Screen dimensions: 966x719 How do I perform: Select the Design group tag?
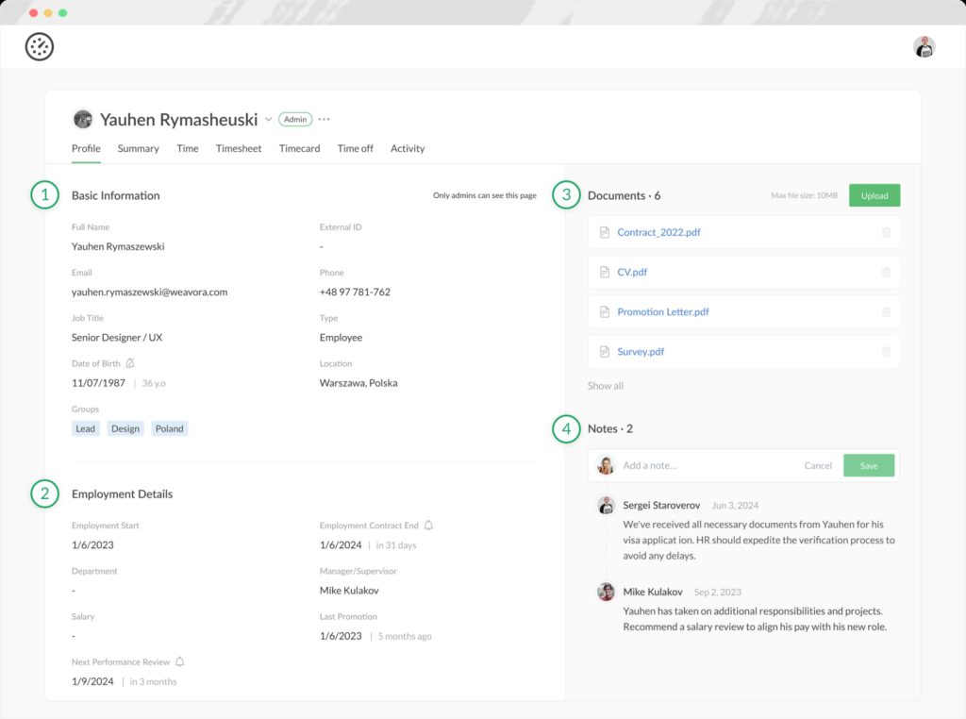click(125, 428)
